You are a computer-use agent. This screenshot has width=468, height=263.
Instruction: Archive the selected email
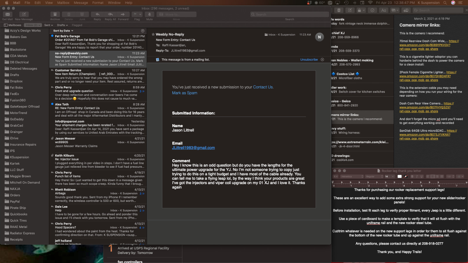55,14
